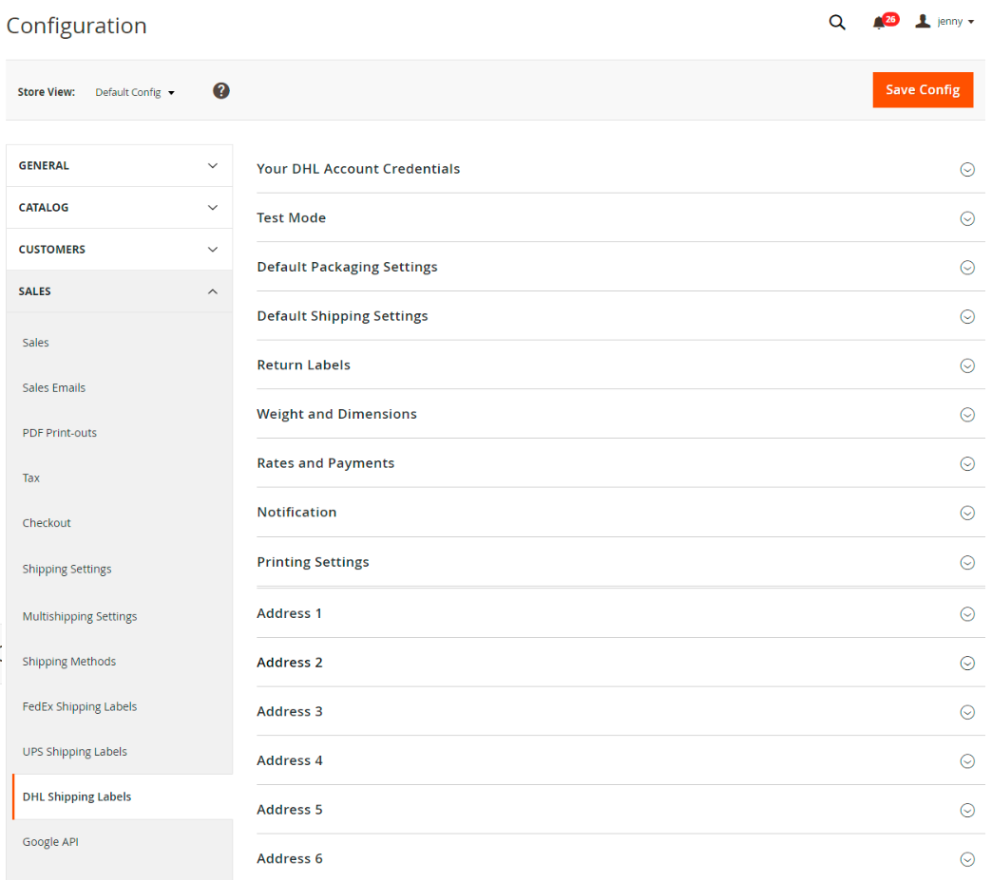Open UPS Shipping Labels settings
The image size is (992, 880).
point(75,752)
